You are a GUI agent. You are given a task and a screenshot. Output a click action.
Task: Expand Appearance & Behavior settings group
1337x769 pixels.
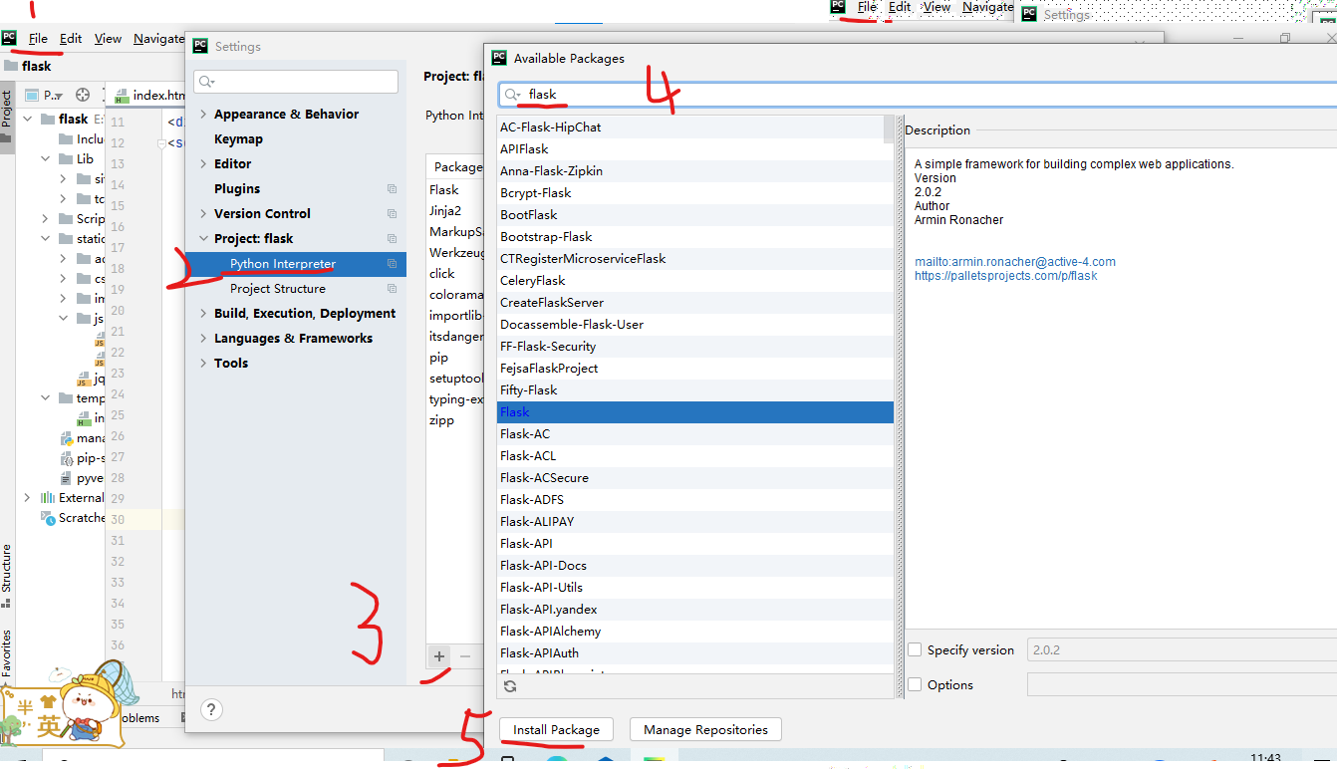point(203,115)
